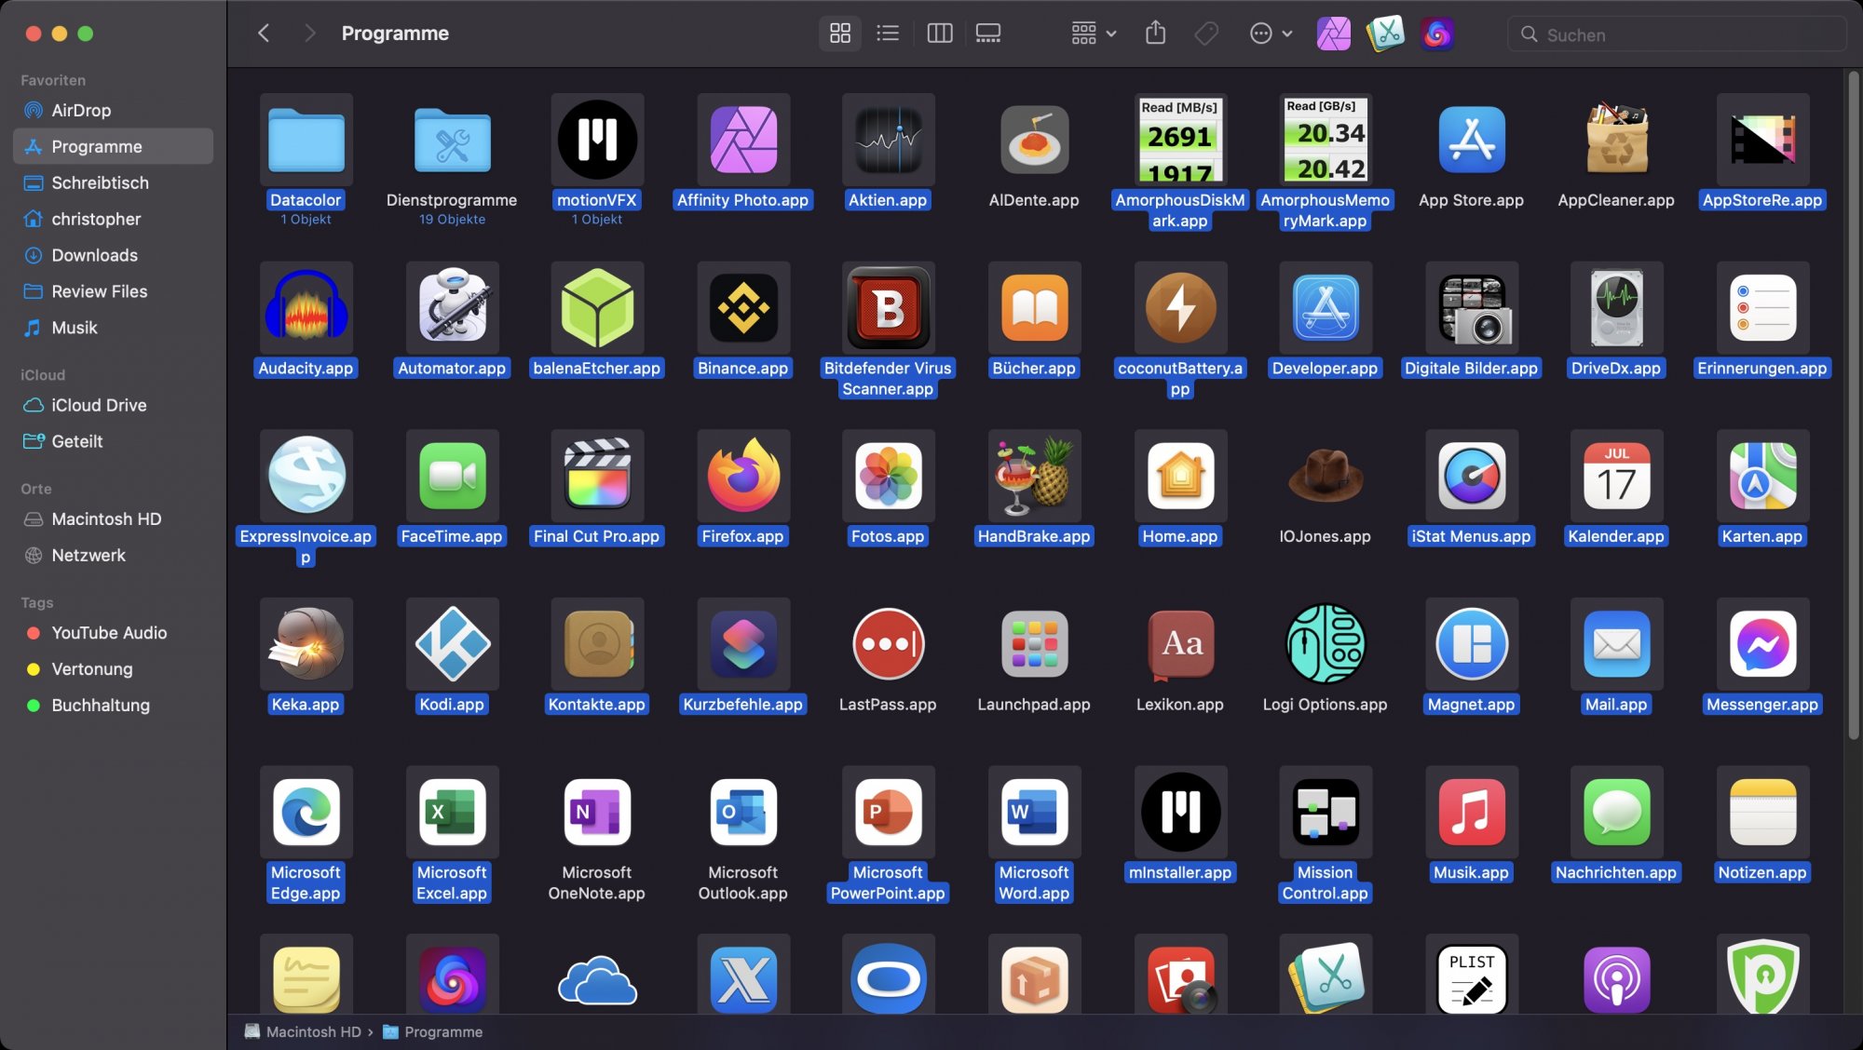The width and height of the screenshot is (1863, 1050).
Task: Select the red YouTube Audio tag
Action: 109,633
